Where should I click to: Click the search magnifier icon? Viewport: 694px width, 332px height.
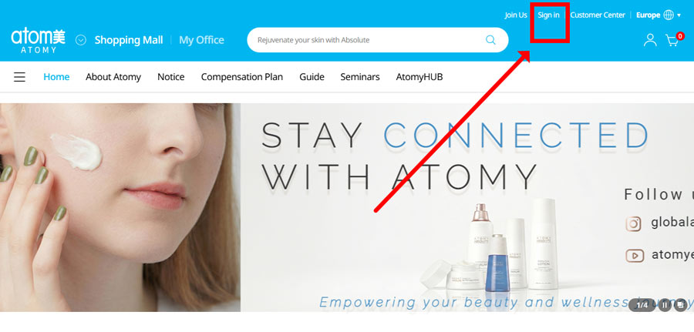pyautogui.click(x=490, y=40)
